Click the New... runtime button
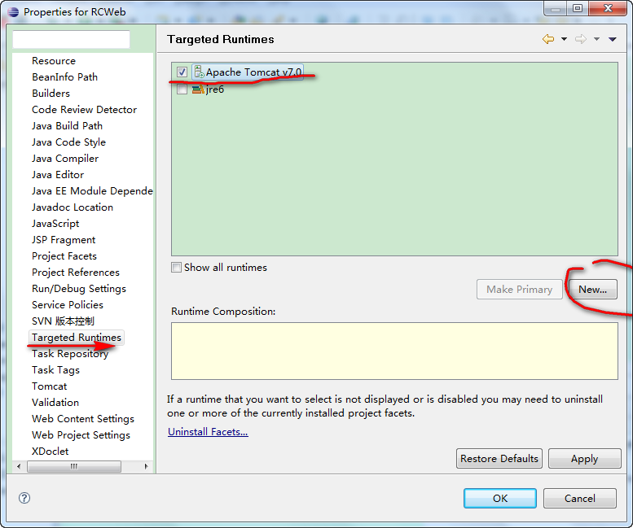Image resolution: width=633 pixels, height=528 pixels. 592,290
